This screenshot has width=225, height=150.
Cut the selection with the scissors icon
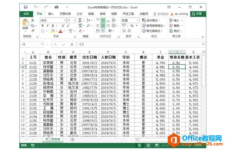tap(33, 20)
